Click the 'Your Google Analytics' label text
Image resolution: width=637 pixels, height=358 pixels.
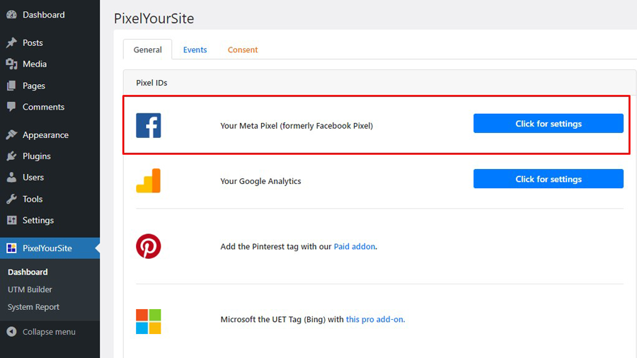point(260,181)
